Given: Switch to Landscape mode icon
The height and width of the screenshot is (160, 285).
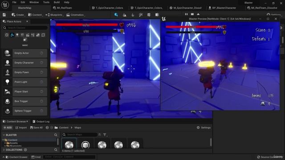Looking at the screenshot, I should coord(125,15).
